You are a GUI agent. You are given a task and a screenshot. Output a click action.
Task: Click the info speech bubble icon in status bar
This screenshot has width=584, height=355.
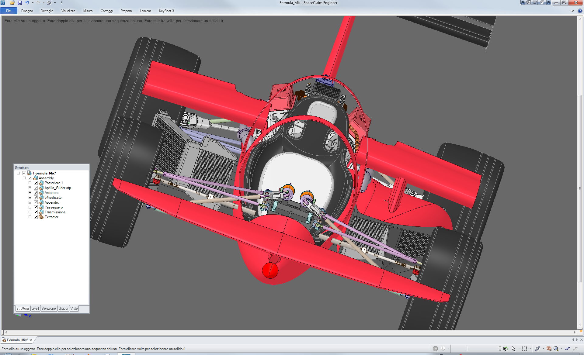(x=443, y=349)
